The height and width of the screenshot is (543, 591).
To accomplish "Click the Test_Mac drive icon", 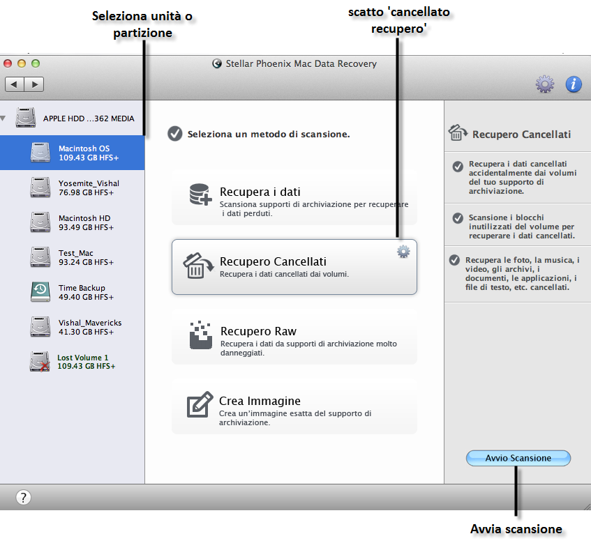I will click(40, 257).
